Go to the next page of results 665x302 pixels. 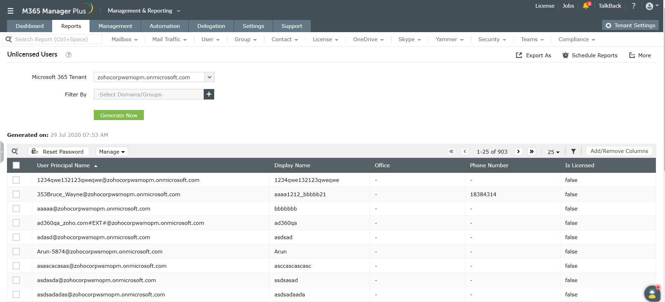coord(518,152)
